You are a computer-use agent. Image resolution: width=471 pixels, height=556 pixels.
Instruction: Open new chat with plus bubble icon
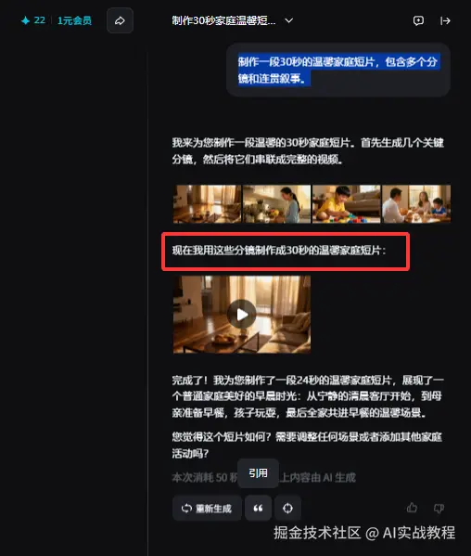[x=418, y=20]
